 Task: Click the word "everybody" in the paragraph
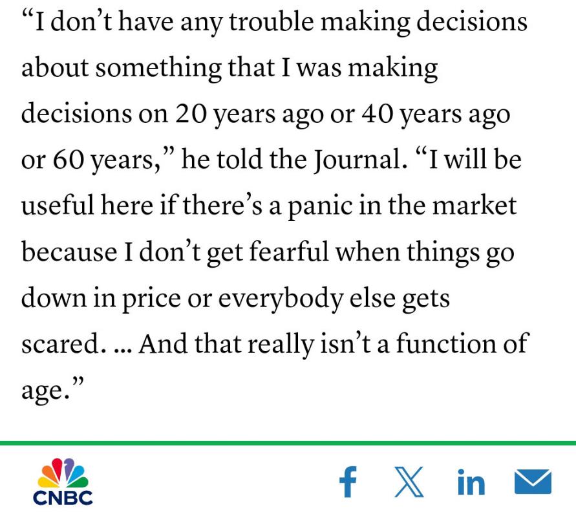coord(281,299)
